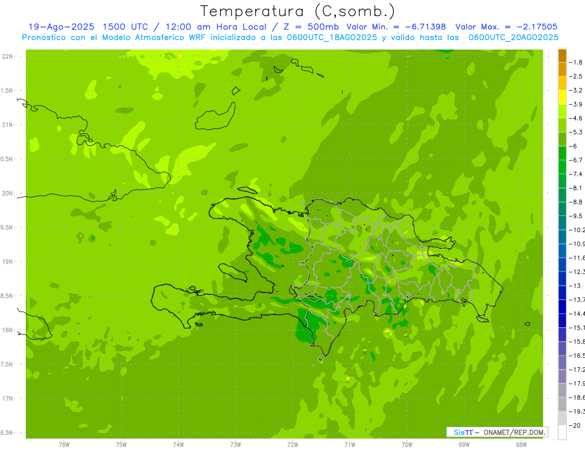Pick the yellow swatch between -3.2 and -3.9
585x451 pixels.
click(x=562, y=97)
